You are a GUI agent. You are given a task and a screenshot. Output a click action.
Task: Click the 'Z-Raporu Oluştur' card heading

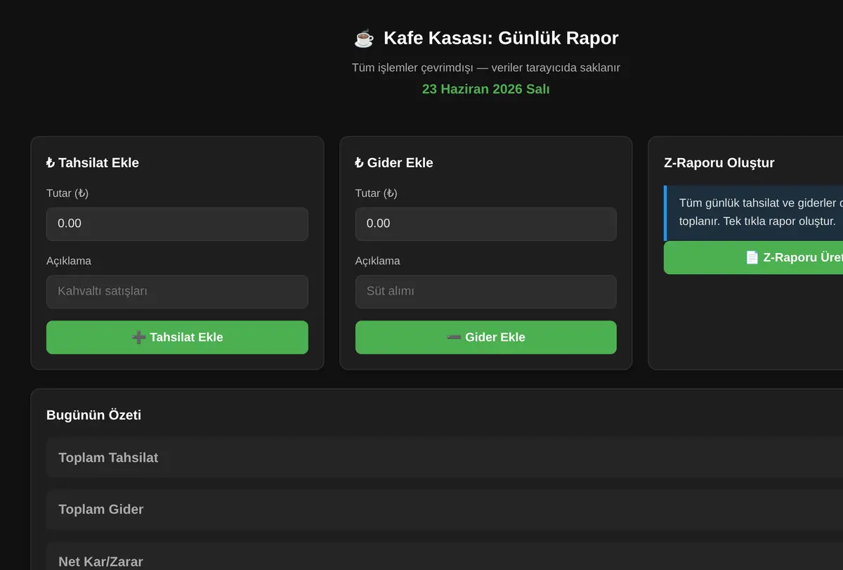point(719,162)
